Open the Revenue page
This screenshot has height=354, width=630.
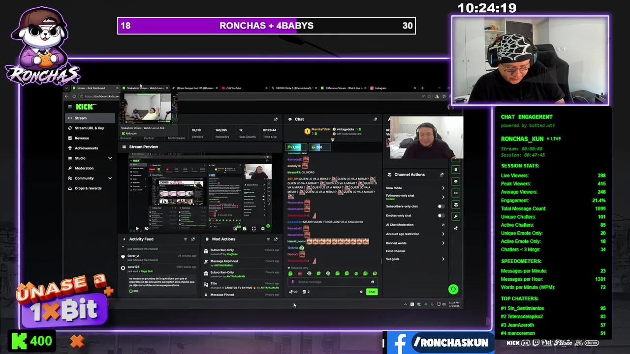91,138
